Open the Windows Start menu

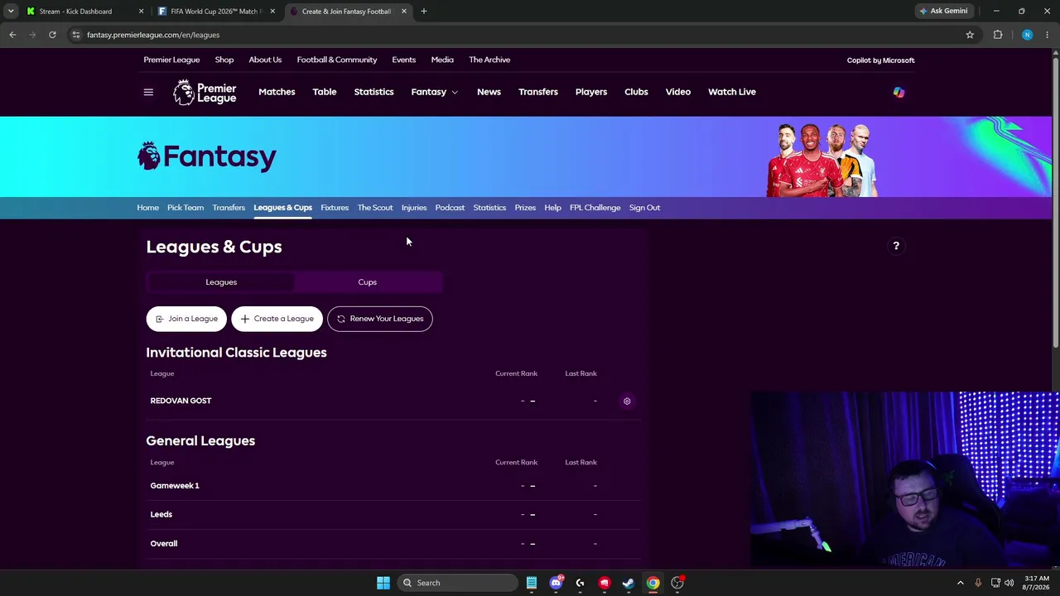click(x=383, y=583)
